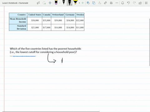Click the $32,000 mean income cell

click(80, 21)
